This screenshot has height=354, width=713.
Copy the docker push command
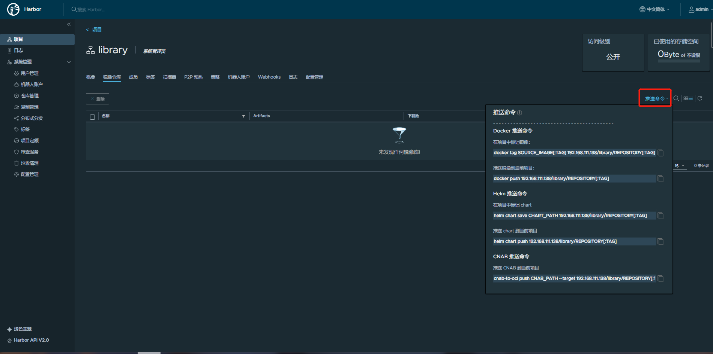pos(660,179)
